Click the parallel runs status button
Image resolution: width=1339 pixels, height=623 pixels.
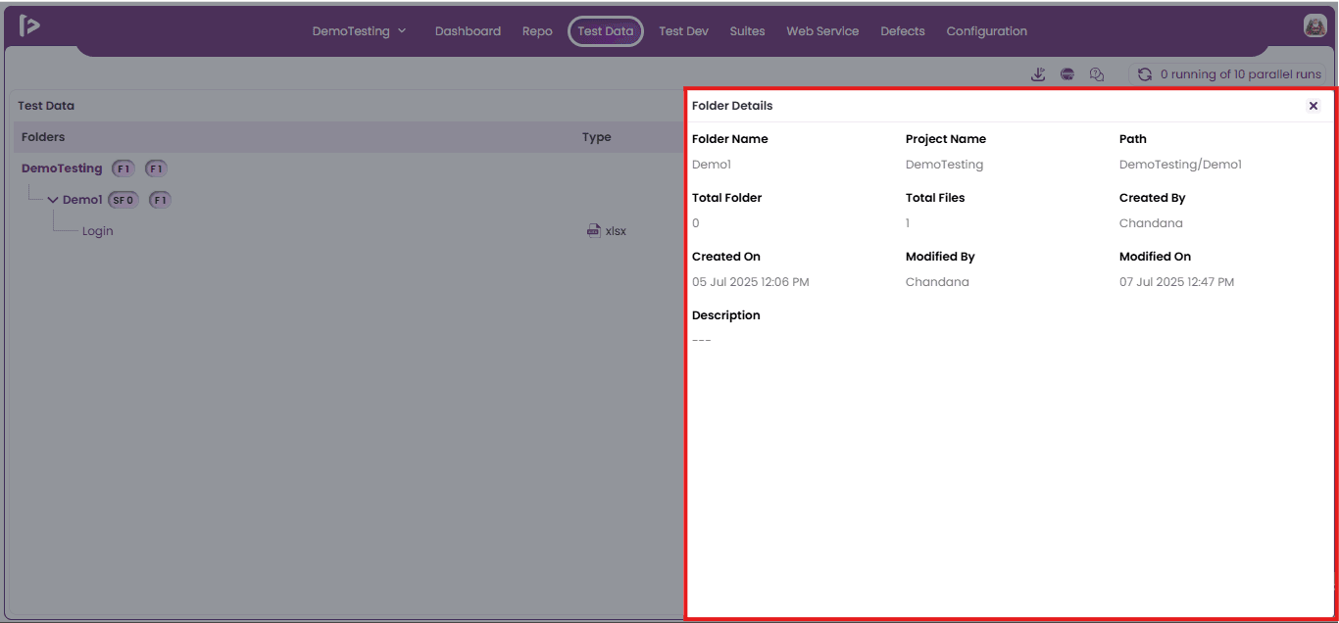coord(1229,74)
